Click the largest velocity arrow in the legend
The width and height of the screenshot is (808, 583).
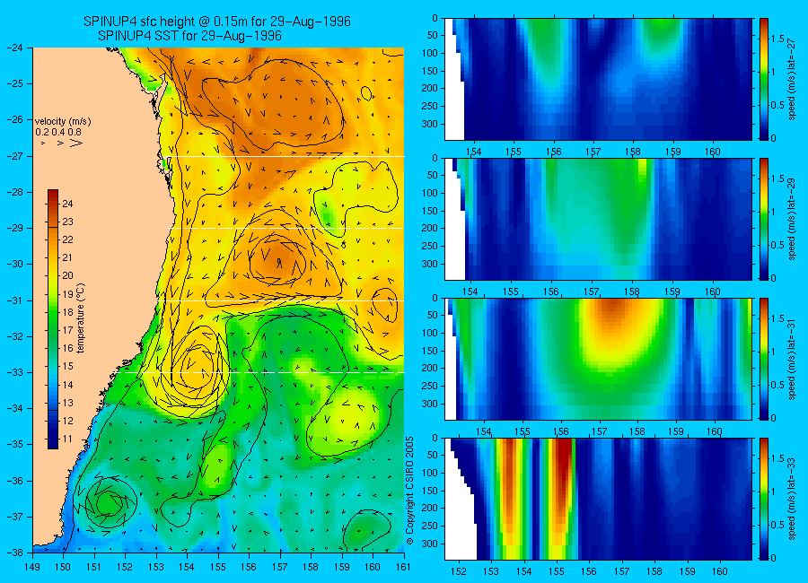click(76, 144)
